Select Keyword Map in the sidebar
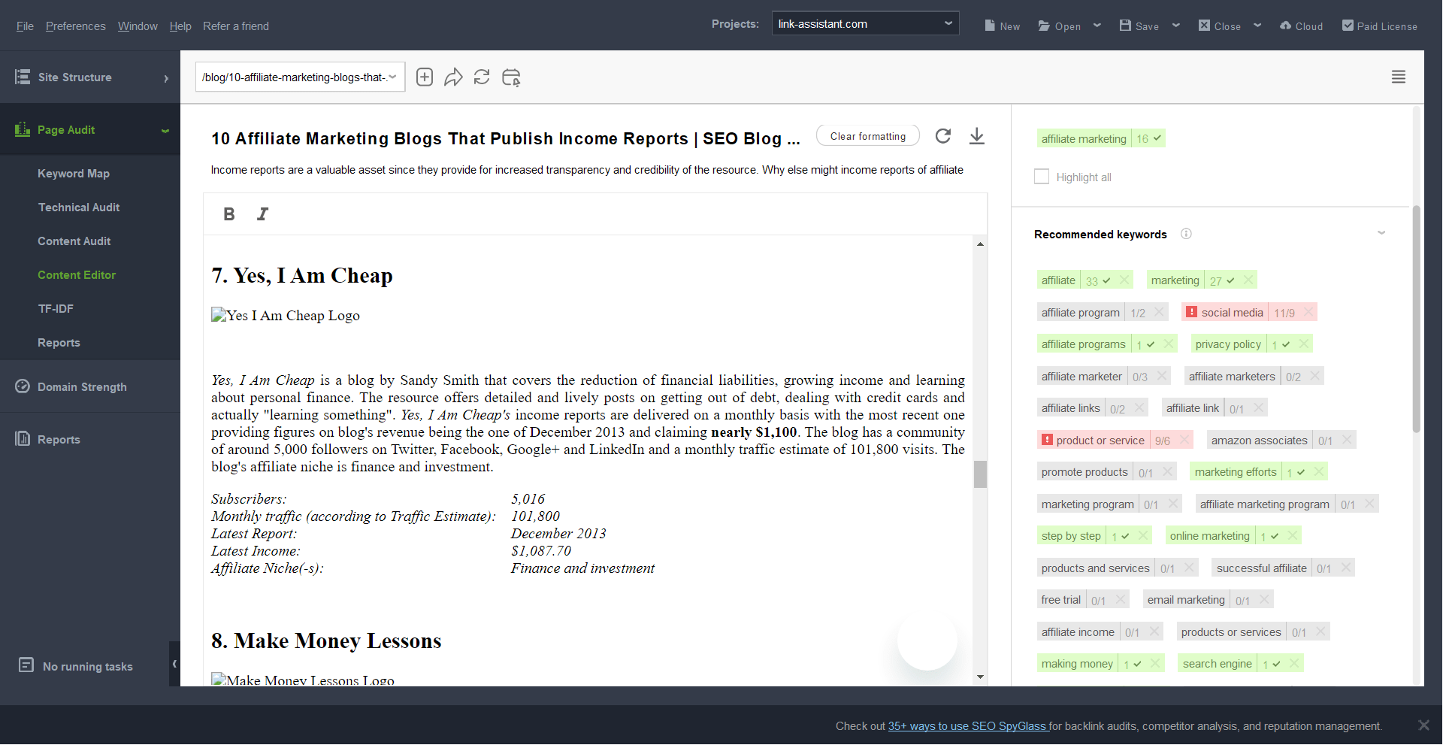1443x745 pixels. [74, 174]
